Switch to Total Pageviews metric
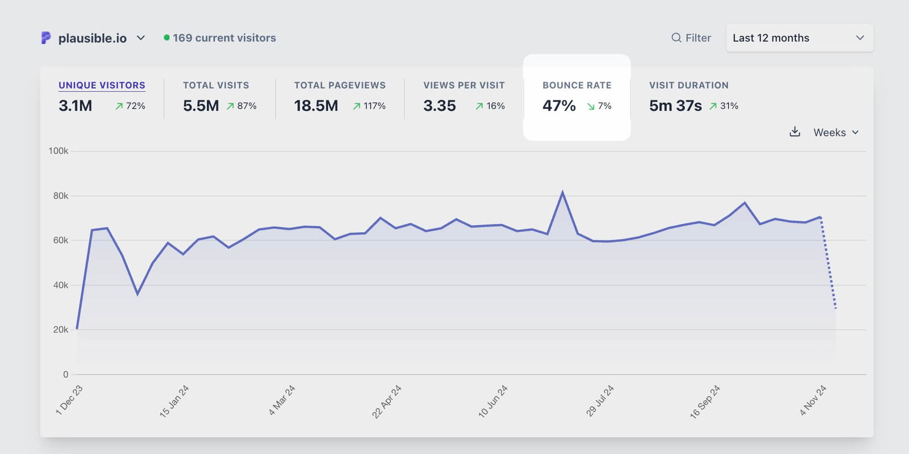This screenshot has height=454, width=909. pyautogui.click(x=340, y=85)
